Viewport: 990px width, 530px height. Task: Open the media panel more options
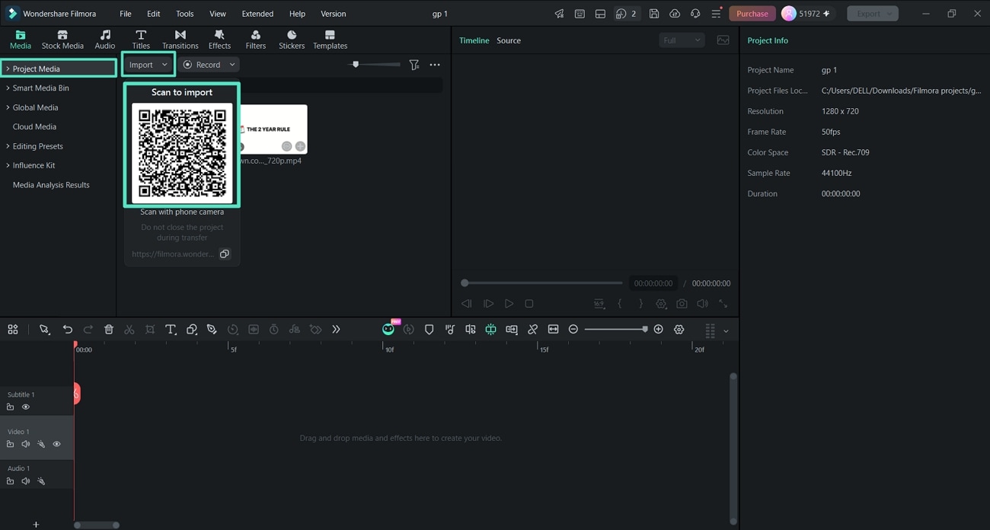point(435,65)
